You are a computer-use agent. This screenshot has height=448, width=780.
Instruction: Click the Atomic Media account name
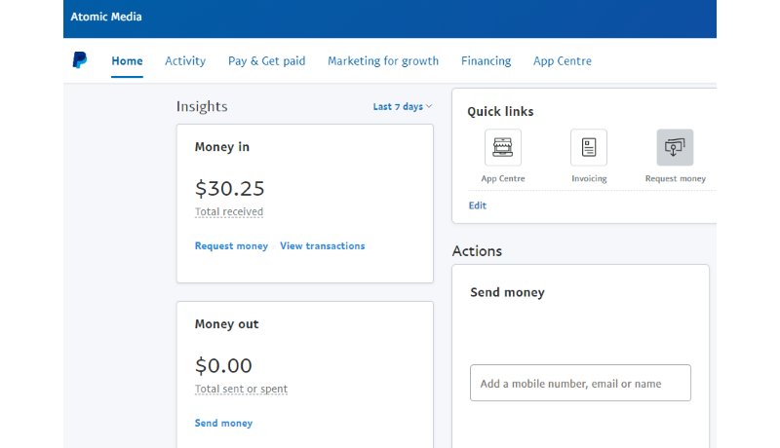(106, 19)
